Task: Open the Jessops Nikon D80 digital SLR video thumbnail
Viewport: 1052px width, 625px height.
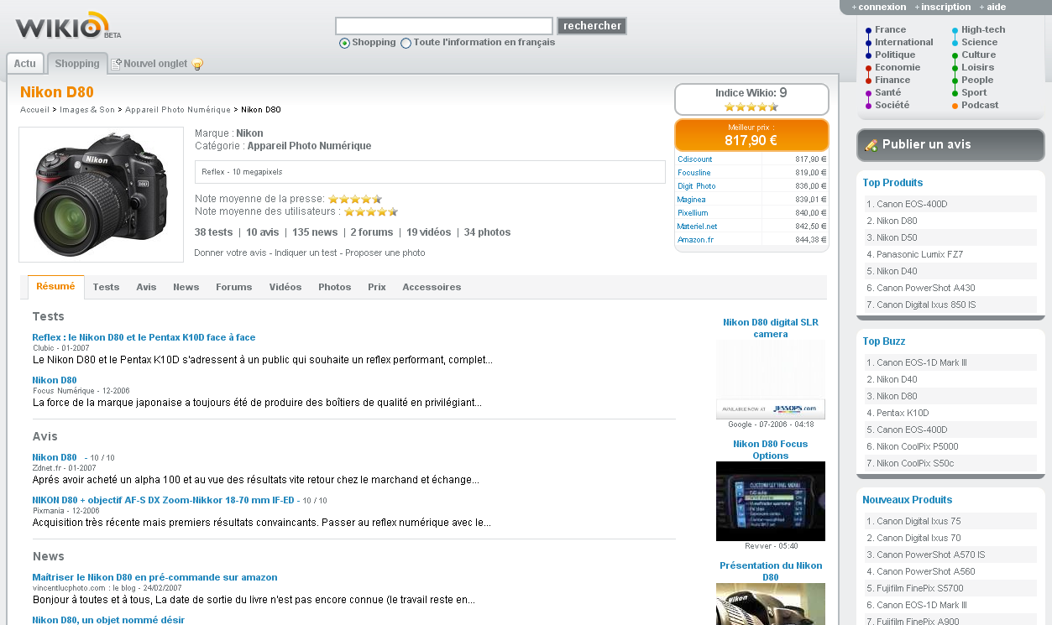Action: tap(771, 379)
